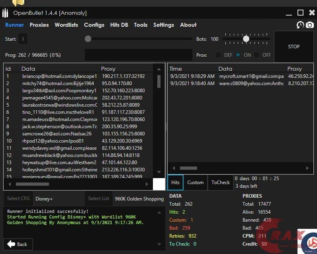The height and width of the screenshot is (254, 317).
Task: Select hit row ware.c0809@yahoo.com
Action: pyautogui.click(x=241, y=83)
